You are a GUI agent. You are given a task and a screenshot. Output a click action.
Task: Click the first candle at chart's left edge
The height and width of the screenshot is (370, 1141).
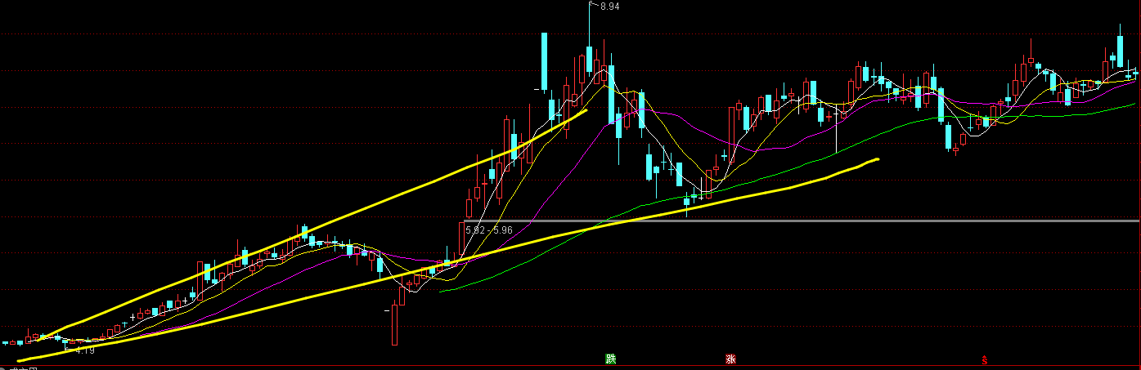[6, 343]
